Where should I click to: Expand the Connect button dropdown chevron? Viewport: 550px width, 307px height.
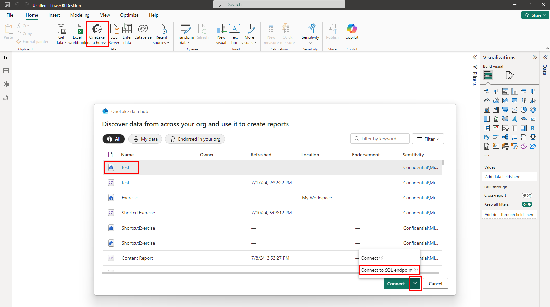415,283
